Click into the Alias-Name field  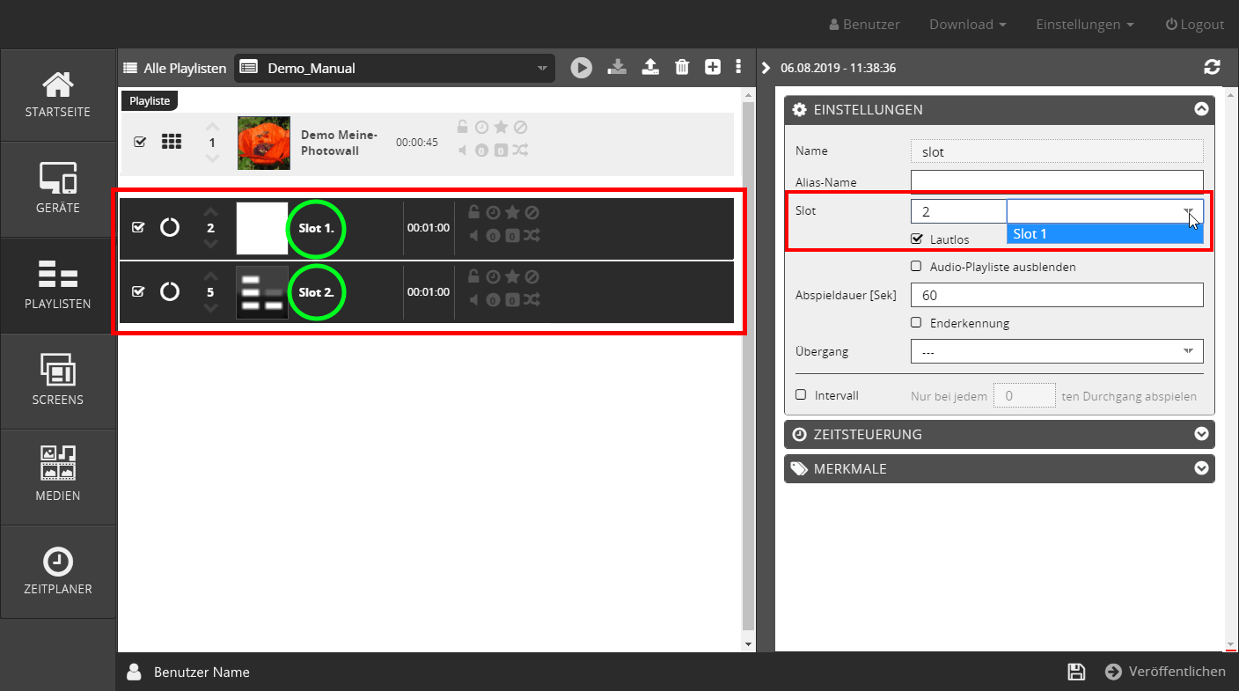(x=1057, y=181)
